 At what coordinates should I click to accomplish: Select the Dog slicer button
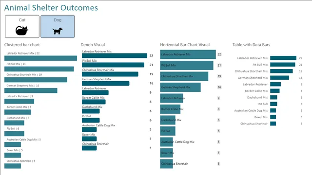(x=58, y=26)
